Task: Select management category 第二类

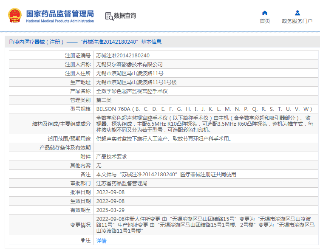Action: tap(104, 100)
